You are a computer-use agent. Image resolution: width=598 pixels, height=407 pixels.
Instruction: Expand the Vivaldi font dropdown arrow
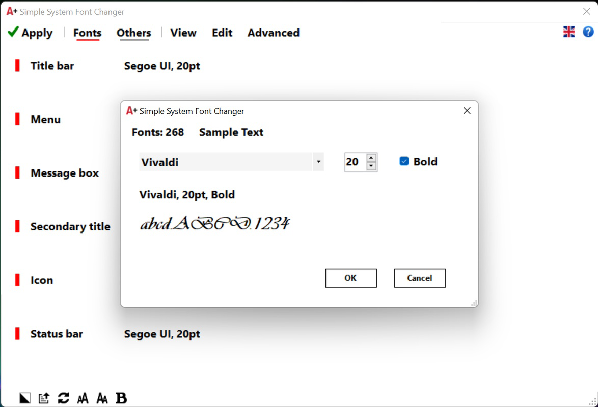[x=318, y=162]
